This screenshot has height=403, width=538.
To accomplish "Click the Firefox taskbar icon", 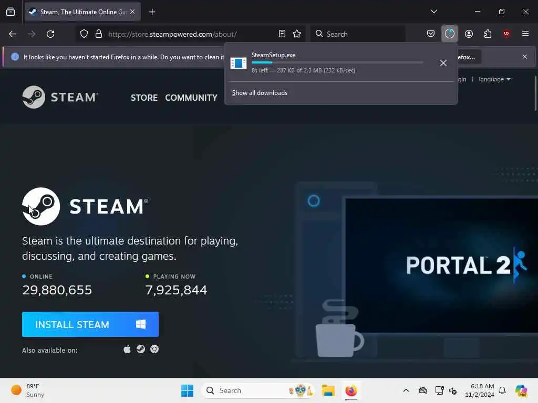I will (x=351, y=390).
